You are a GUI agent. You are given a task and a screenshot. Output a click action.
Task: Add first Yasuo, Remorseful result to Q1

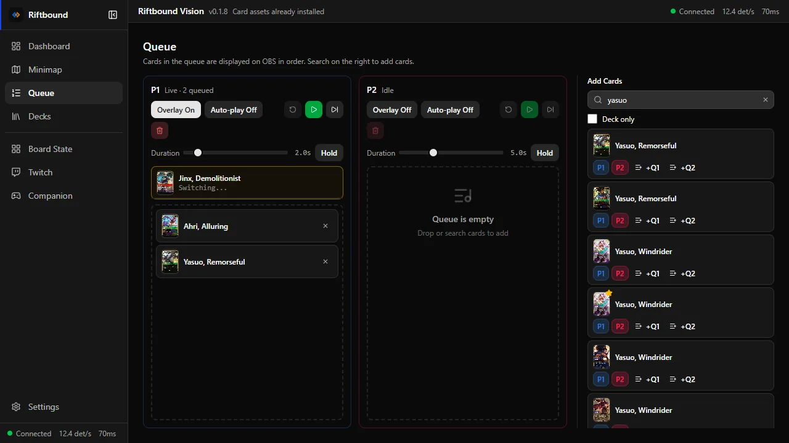[x=647, y=167]
